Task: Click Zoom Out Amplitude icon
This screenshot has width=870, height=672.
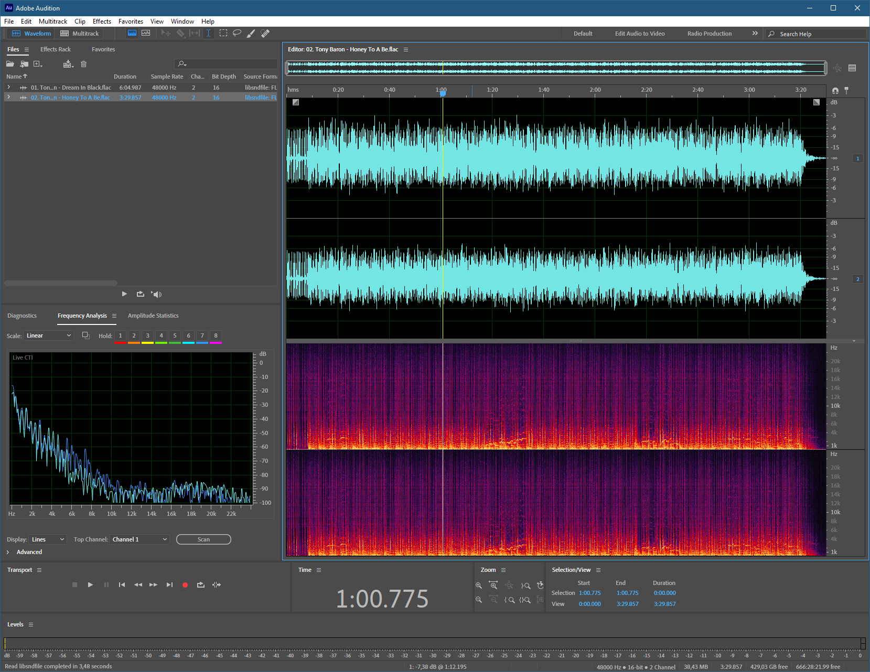Action: (478, 600)
